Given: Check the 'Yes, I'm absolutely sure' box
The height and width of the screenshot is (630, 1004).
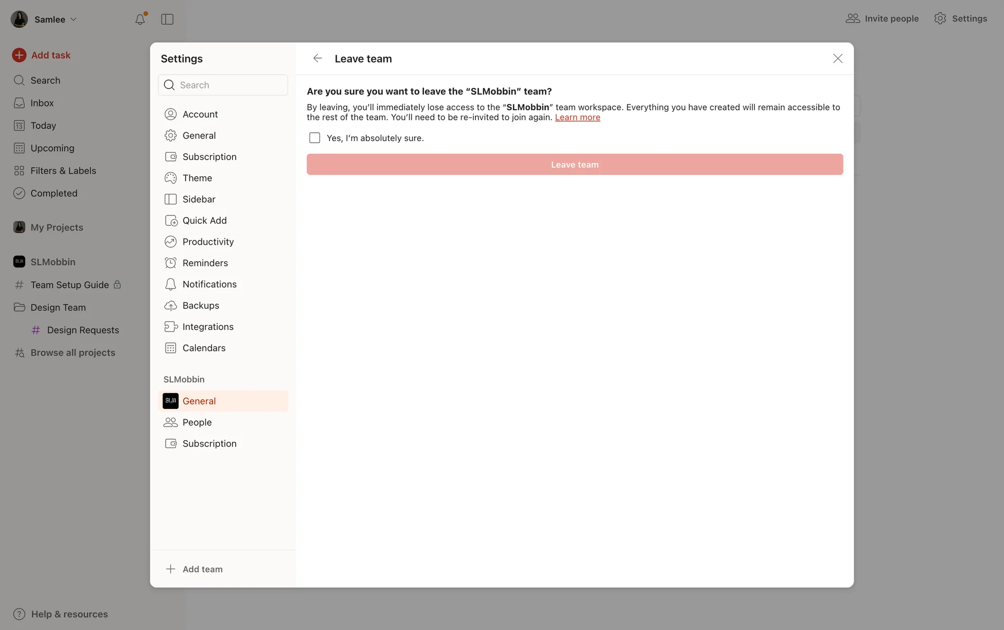Looking at the screenshot, I should pos(315,138).
